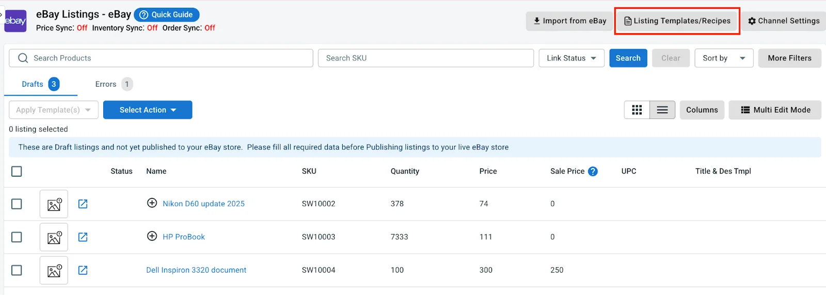The image size is (826, 295).
Task: Select the HP ProBook row checkbox
Action: click(x=17, y=237)
